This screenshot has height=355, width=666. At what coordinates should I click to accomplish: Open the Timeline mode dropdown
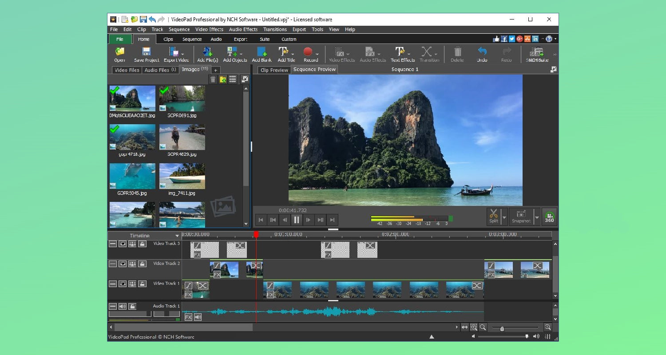click(178, 236)
